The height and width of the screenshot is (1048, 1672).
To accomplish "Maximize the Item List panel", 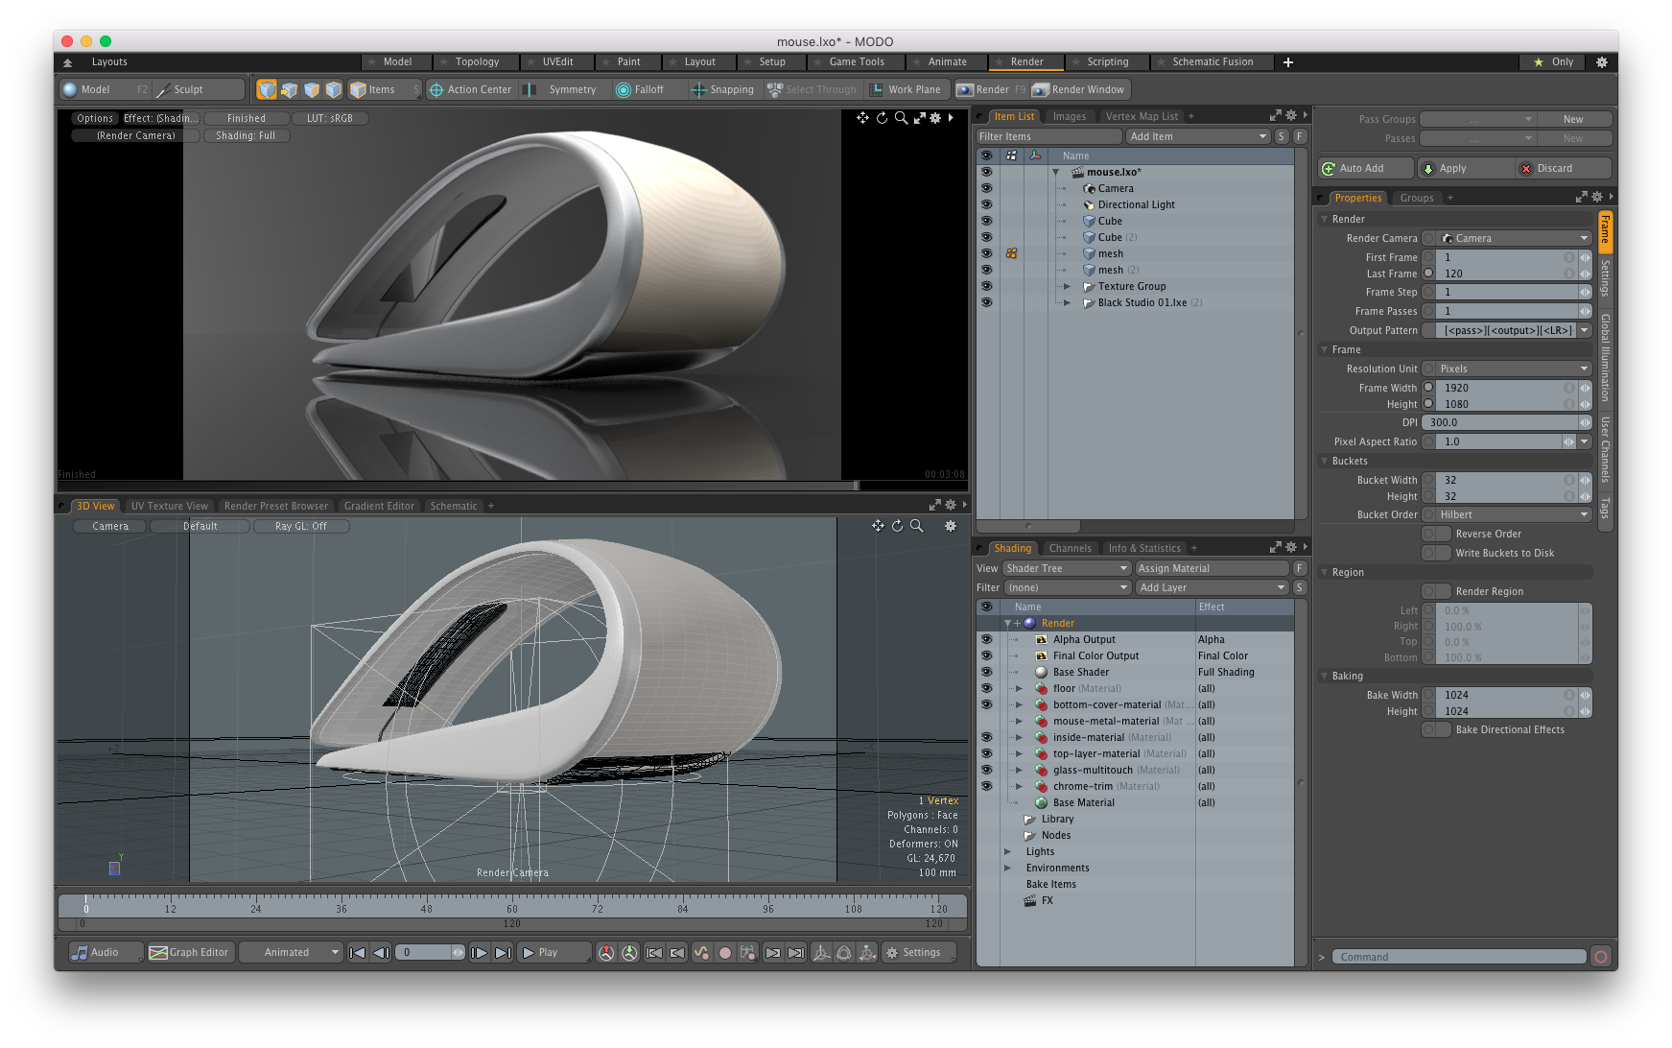I will (1275, 116).
